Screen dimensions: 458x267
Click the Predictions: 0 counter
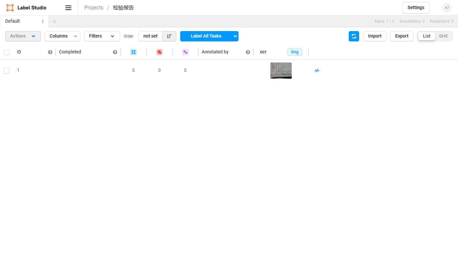441,21
